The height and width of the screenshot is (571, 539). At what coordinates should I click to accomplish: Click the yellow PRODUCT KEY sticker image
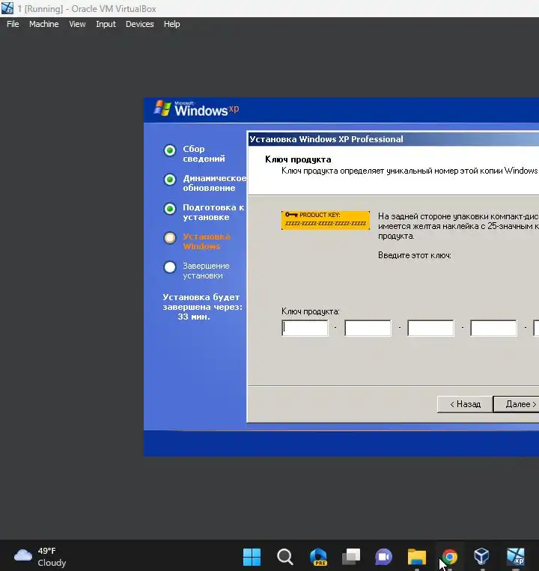pos(326,220)
